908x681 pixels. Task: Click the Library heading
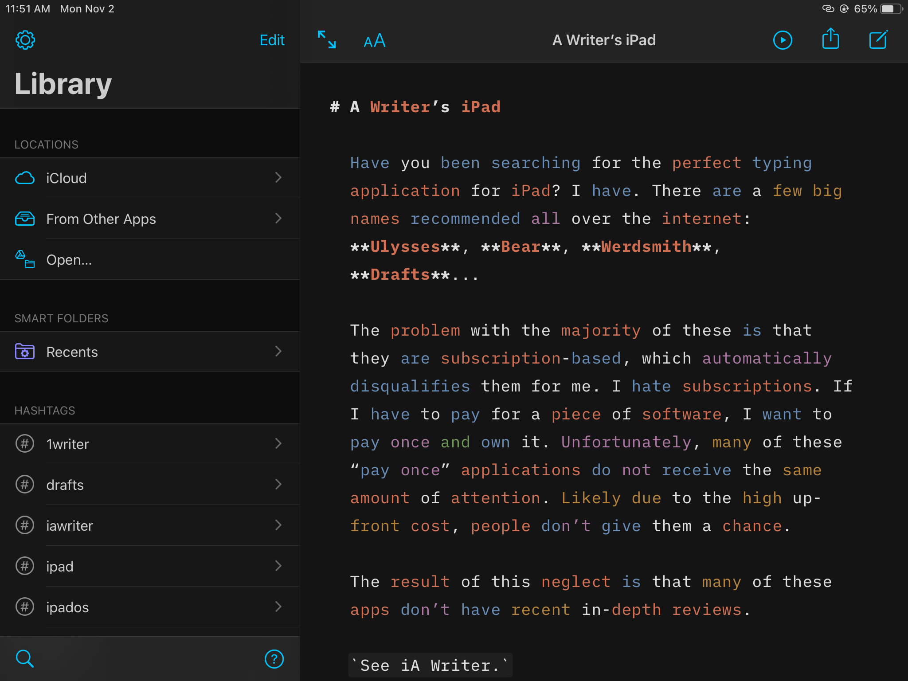tap(63, 84)
